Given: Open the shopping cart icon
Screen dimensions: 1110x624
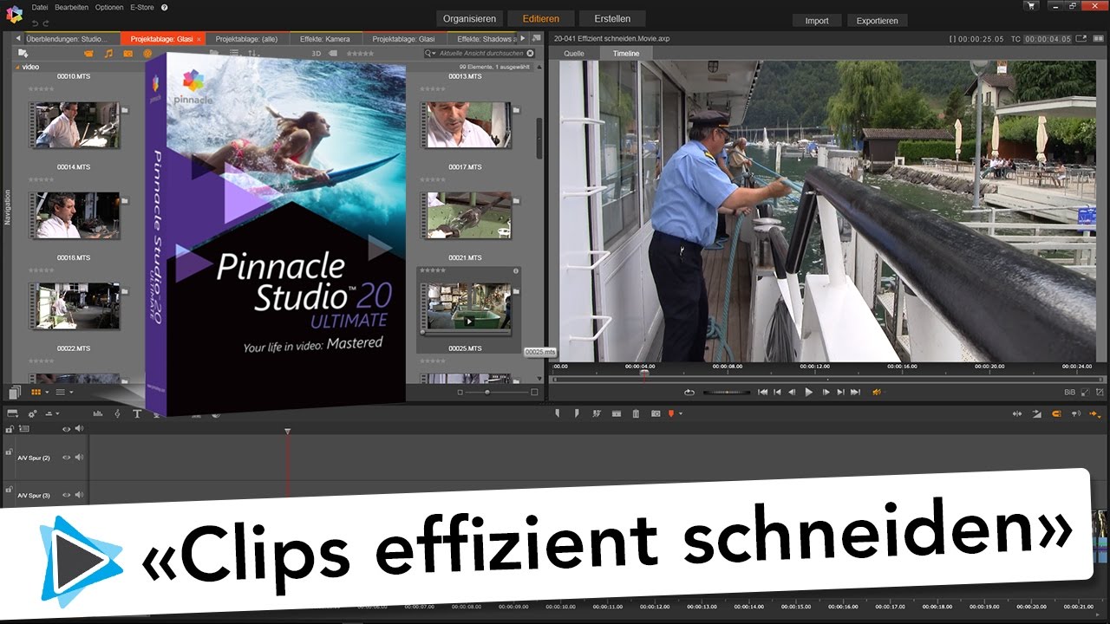Looking at the screenshot, I should 1030,6.
